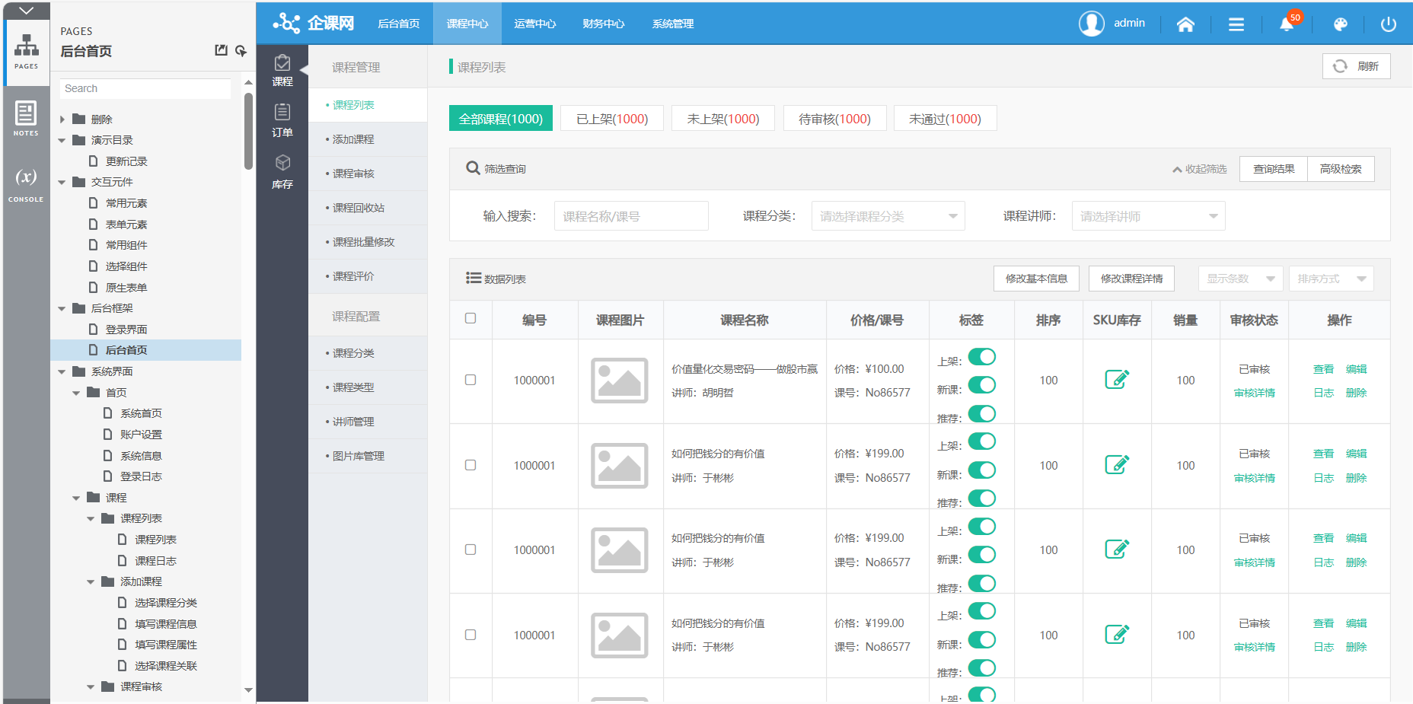Open 课程回收站 in side menu

point(368,208)
